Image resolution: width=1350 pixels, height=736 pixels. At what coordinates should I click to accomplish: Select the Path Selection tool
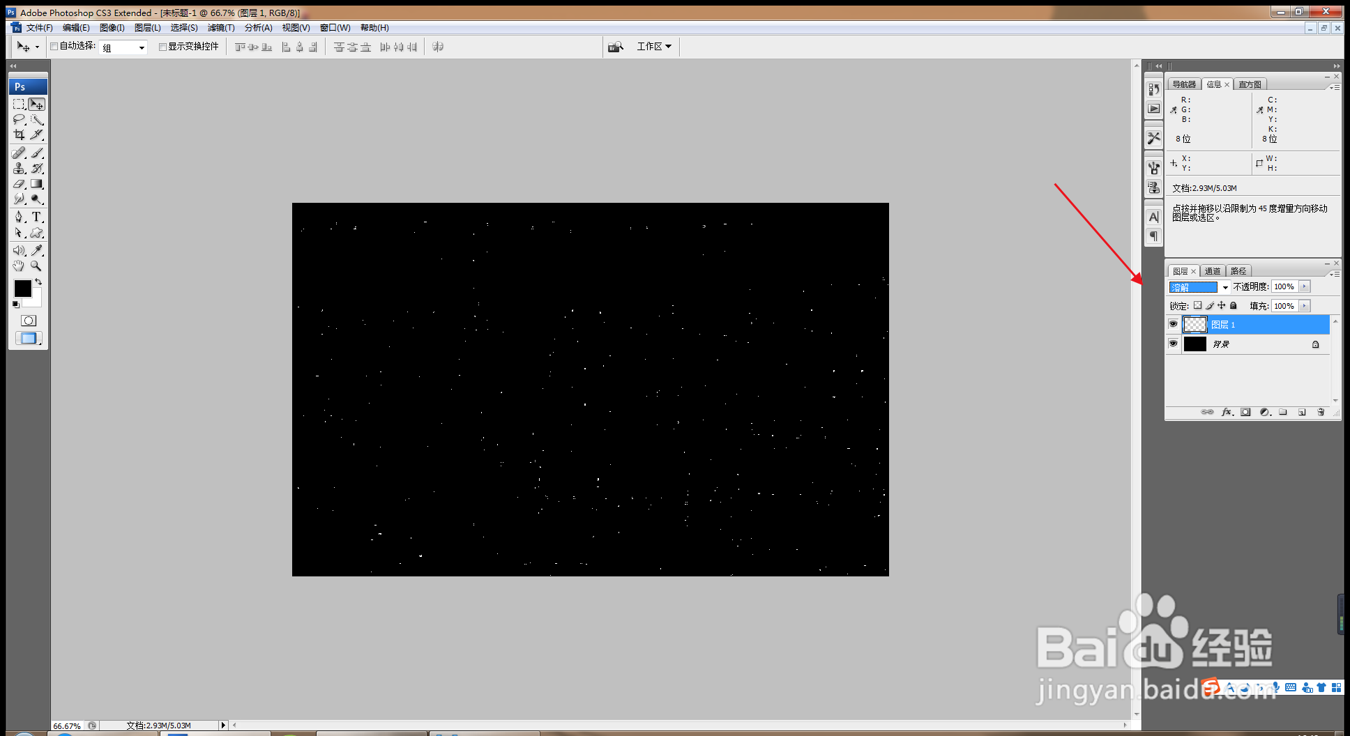click(20, 233)
